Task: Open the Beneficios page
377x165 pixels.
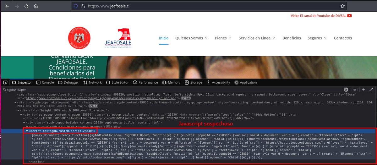Action: click(292, 38)
